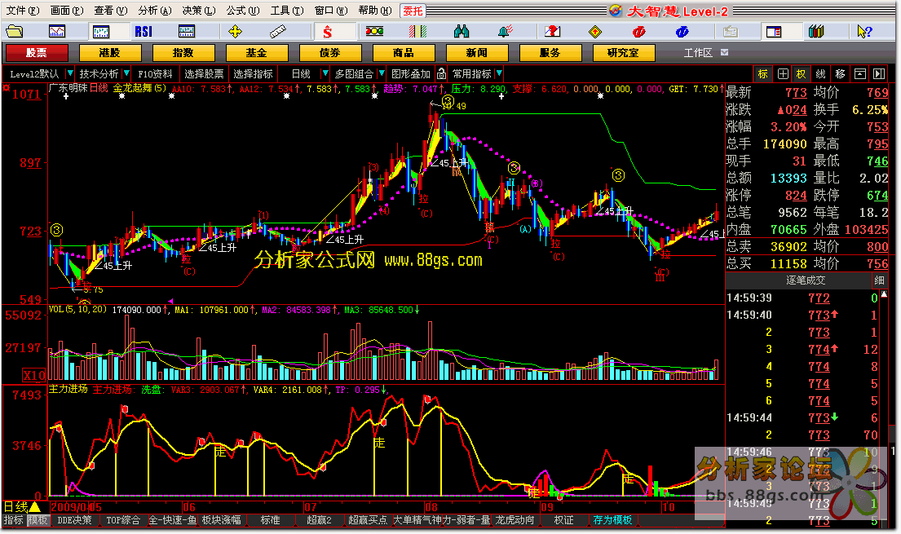Click the open folder toolbar icon

click(15, 31)
